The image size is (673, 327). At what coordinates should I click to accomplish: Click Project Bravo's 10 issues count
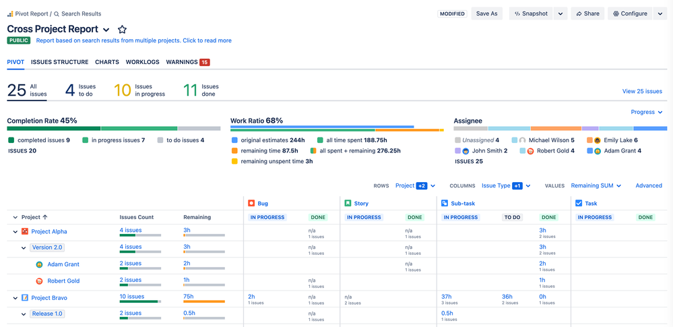tap(132, 297)
